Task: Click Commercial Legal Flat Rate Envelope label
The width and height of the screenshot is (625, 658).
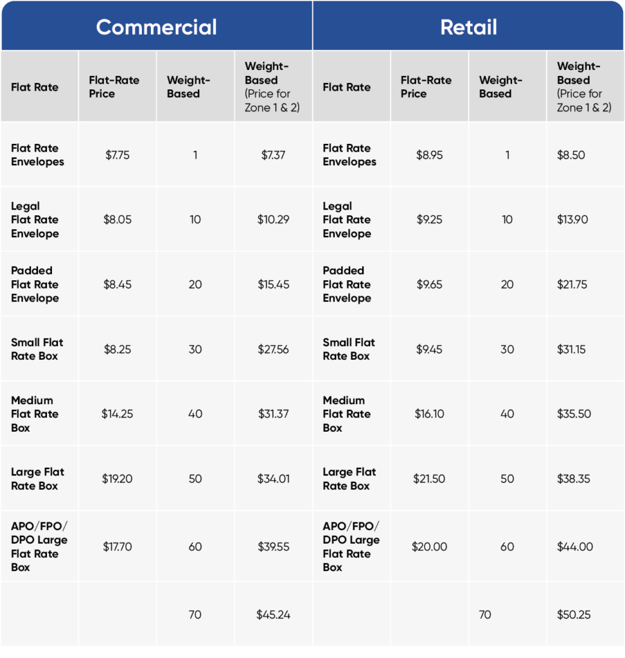Action: tap(35, 220)
